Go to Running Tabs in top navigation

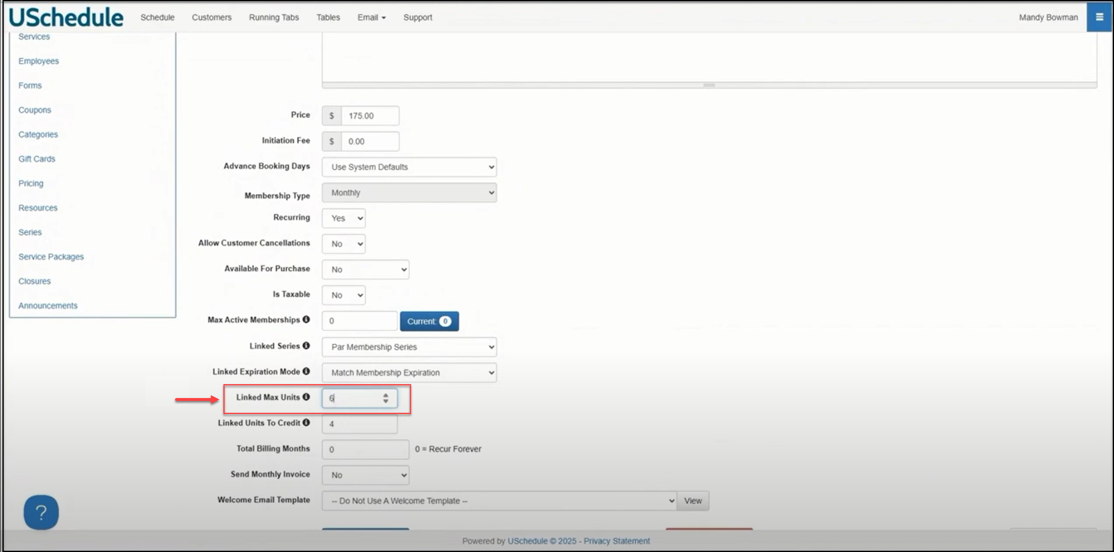(274, 17)
